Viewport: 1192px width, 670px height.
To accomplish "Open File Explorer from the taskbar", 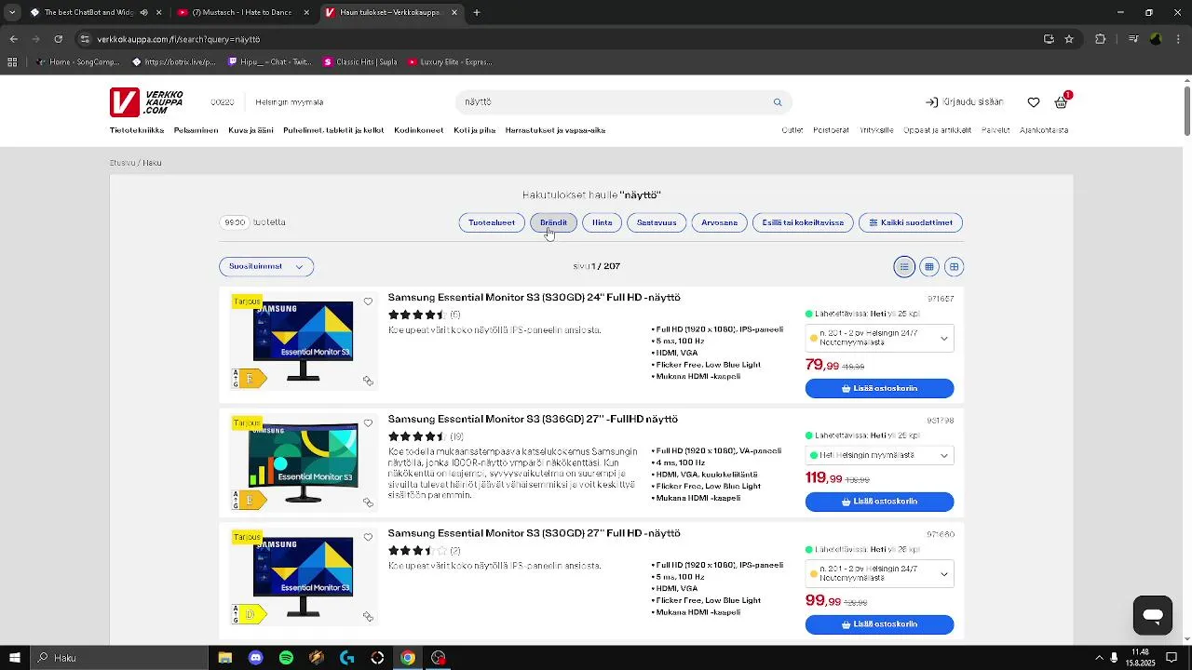I will (224, 658).
